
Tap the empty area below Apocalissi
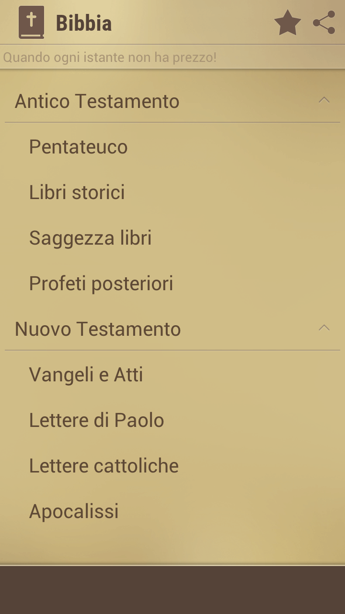(172, 549)
